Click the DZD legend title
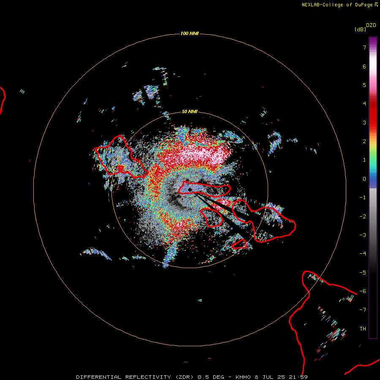Viewport: 380px width, 380px height. 371,25
